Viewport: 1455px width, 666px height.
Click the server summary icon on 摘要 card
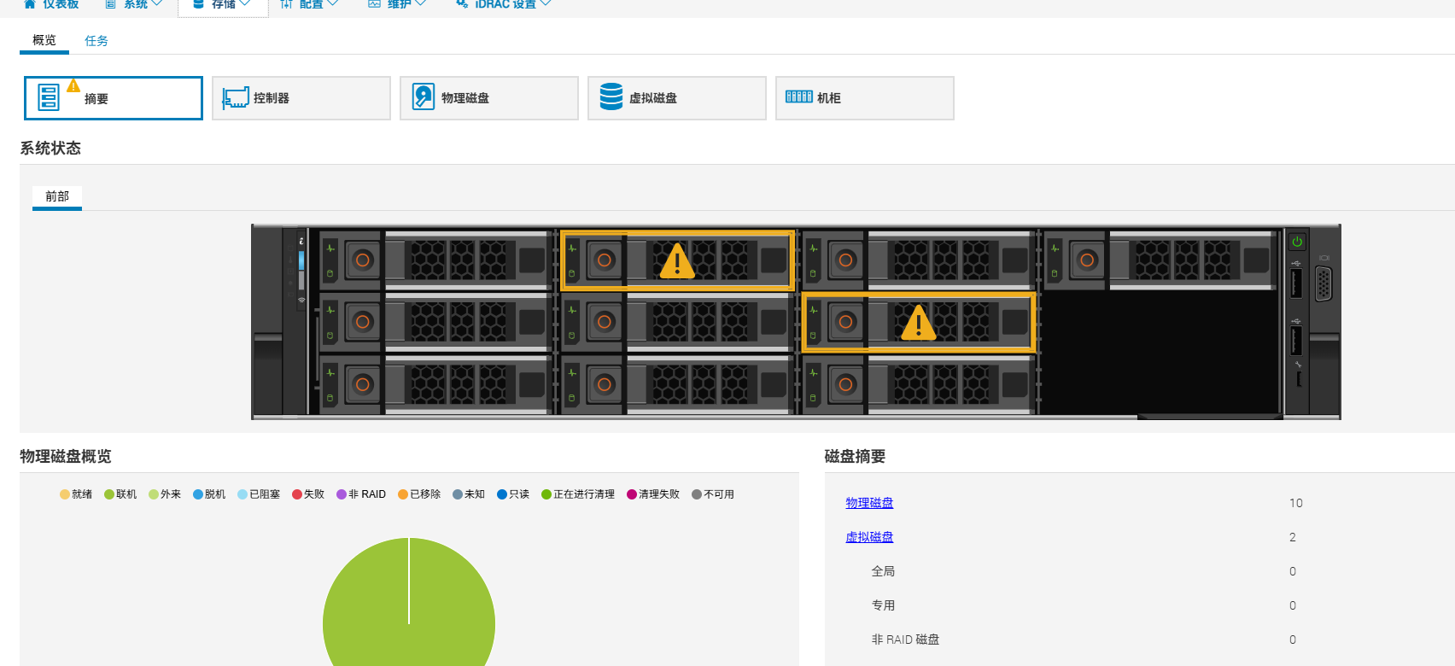49,97
